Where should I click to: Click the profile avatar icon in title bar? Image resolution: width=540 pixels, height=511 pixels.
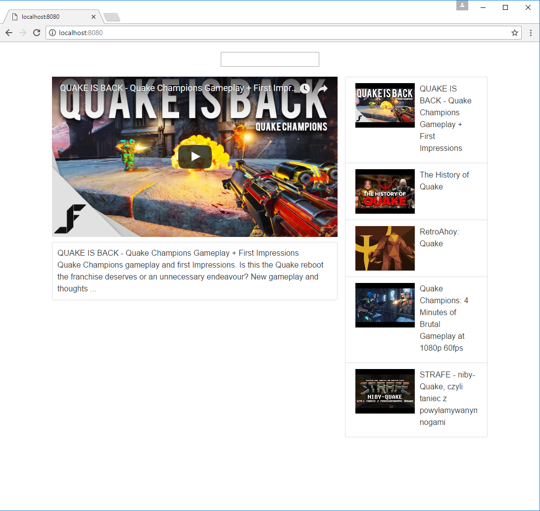point(462,7)
